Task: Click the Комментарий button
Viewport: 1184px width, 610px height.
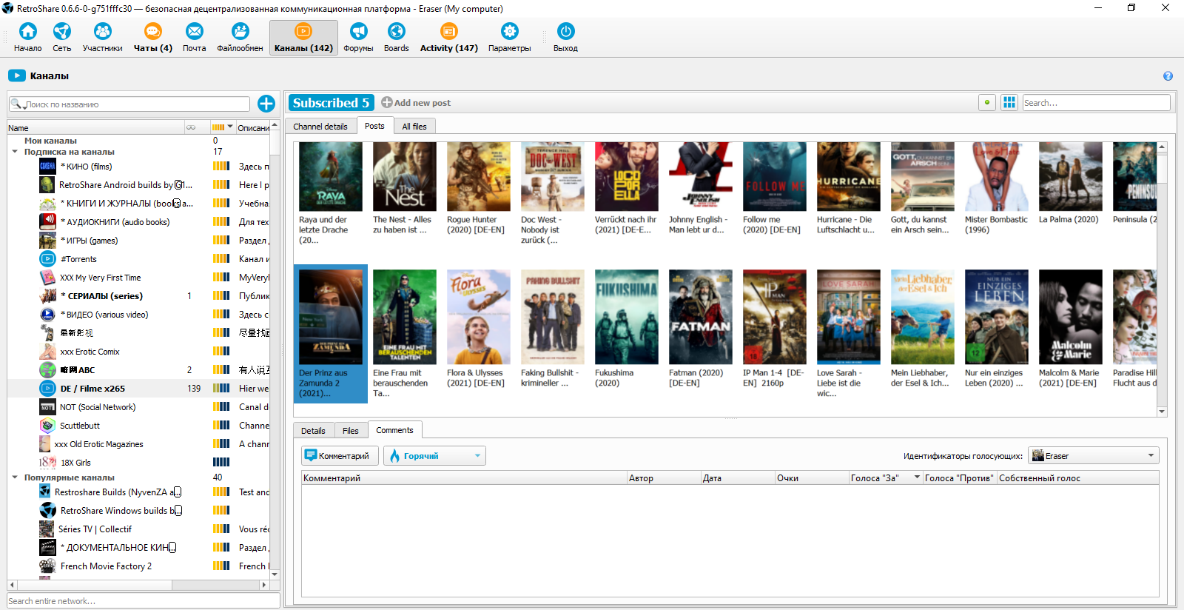Action: click(340, 456)
